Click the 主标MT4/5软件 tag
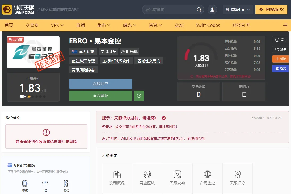Image resolution: width=291 pixels, height=194 pixels. point(116,61)
